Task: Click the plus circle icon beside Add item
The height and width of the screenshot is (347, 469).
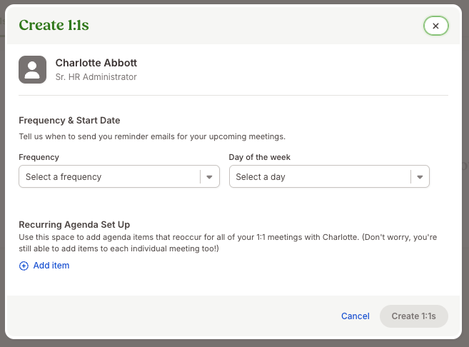Action: point(24,266)
